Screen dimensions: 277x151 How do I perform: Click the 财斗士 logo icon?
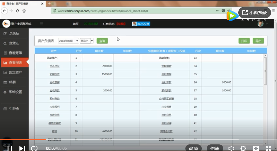(x=6, y=24)
